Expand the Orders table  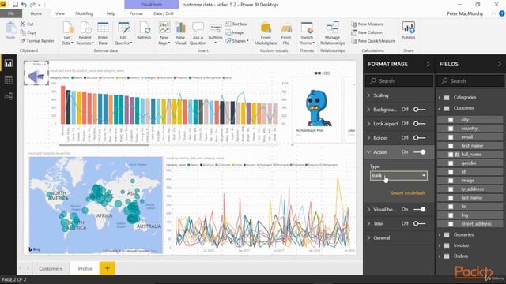click(x=440, y=256)
